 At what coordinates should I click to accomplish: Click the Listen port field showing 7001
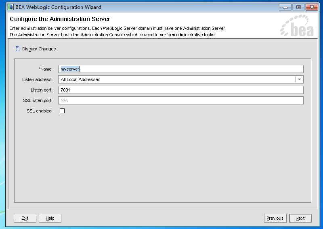(180, 90)
